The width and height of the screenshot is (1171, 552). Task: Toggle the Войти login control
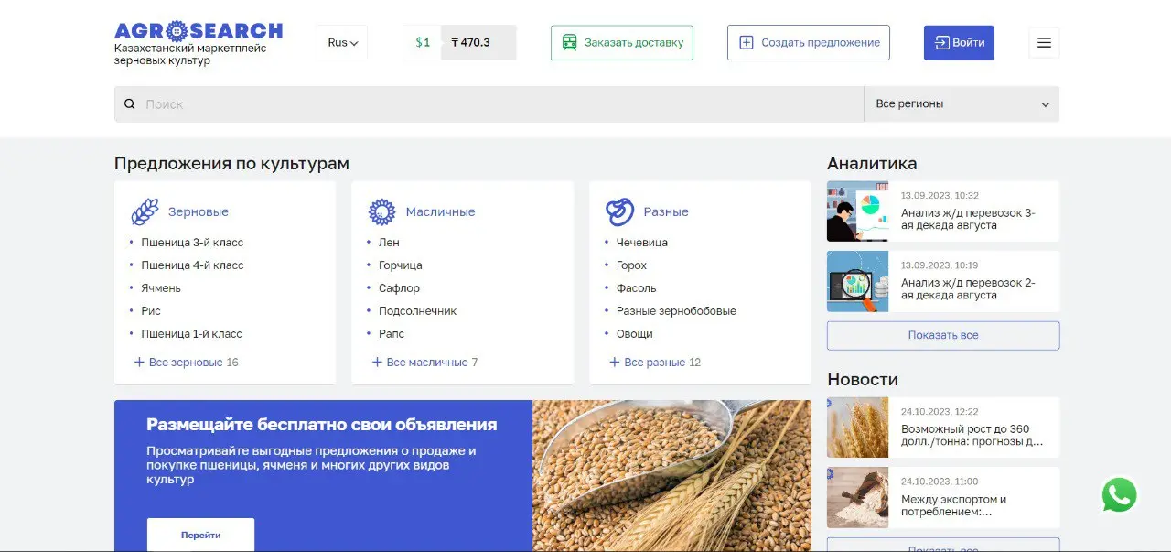959,42
